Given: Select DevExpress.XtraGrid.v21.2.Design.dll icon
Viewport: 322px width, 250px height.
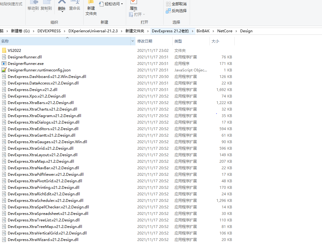Looking at the screenshot, I should (x=4, y=148).
